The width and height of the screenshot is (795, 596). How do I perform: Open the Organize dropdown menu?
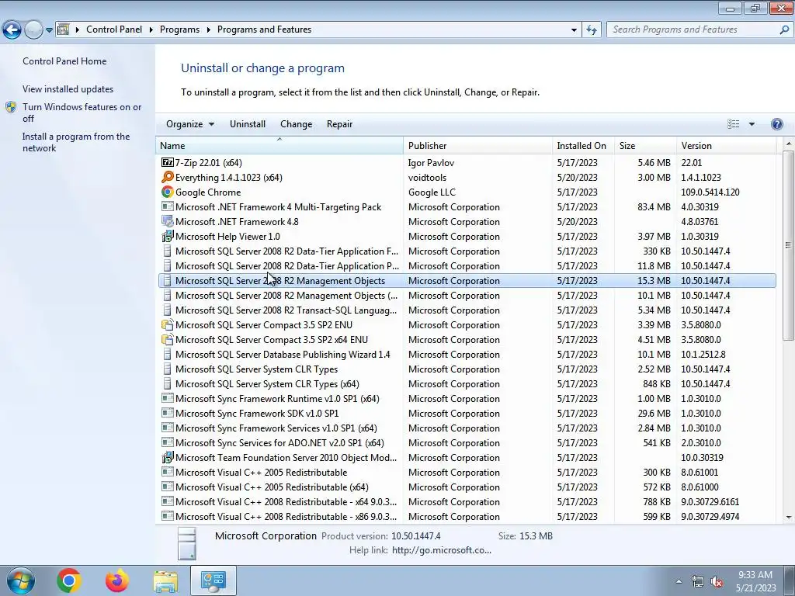click(x=190, y=124)
